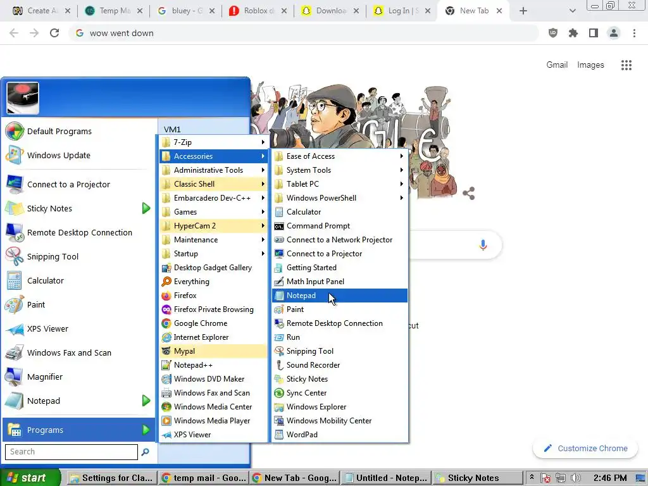Click the Getting Started icon
Viewport: 648px width, 486px height.
click(x=279, y=268)
